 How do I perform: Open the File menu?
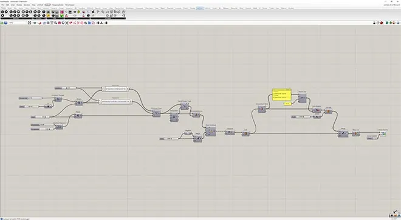(3, 5)
